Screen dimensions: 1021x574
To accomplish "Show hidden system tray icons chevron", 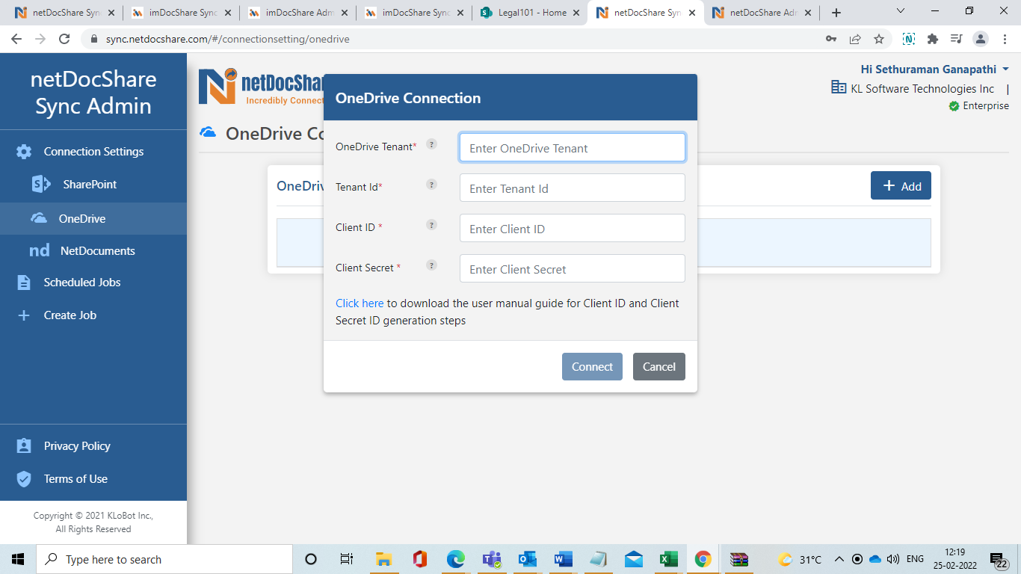I will click(x=839, y=559).
